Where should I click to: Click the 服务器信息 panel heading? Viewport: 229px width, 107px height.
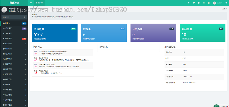(170, 47)
